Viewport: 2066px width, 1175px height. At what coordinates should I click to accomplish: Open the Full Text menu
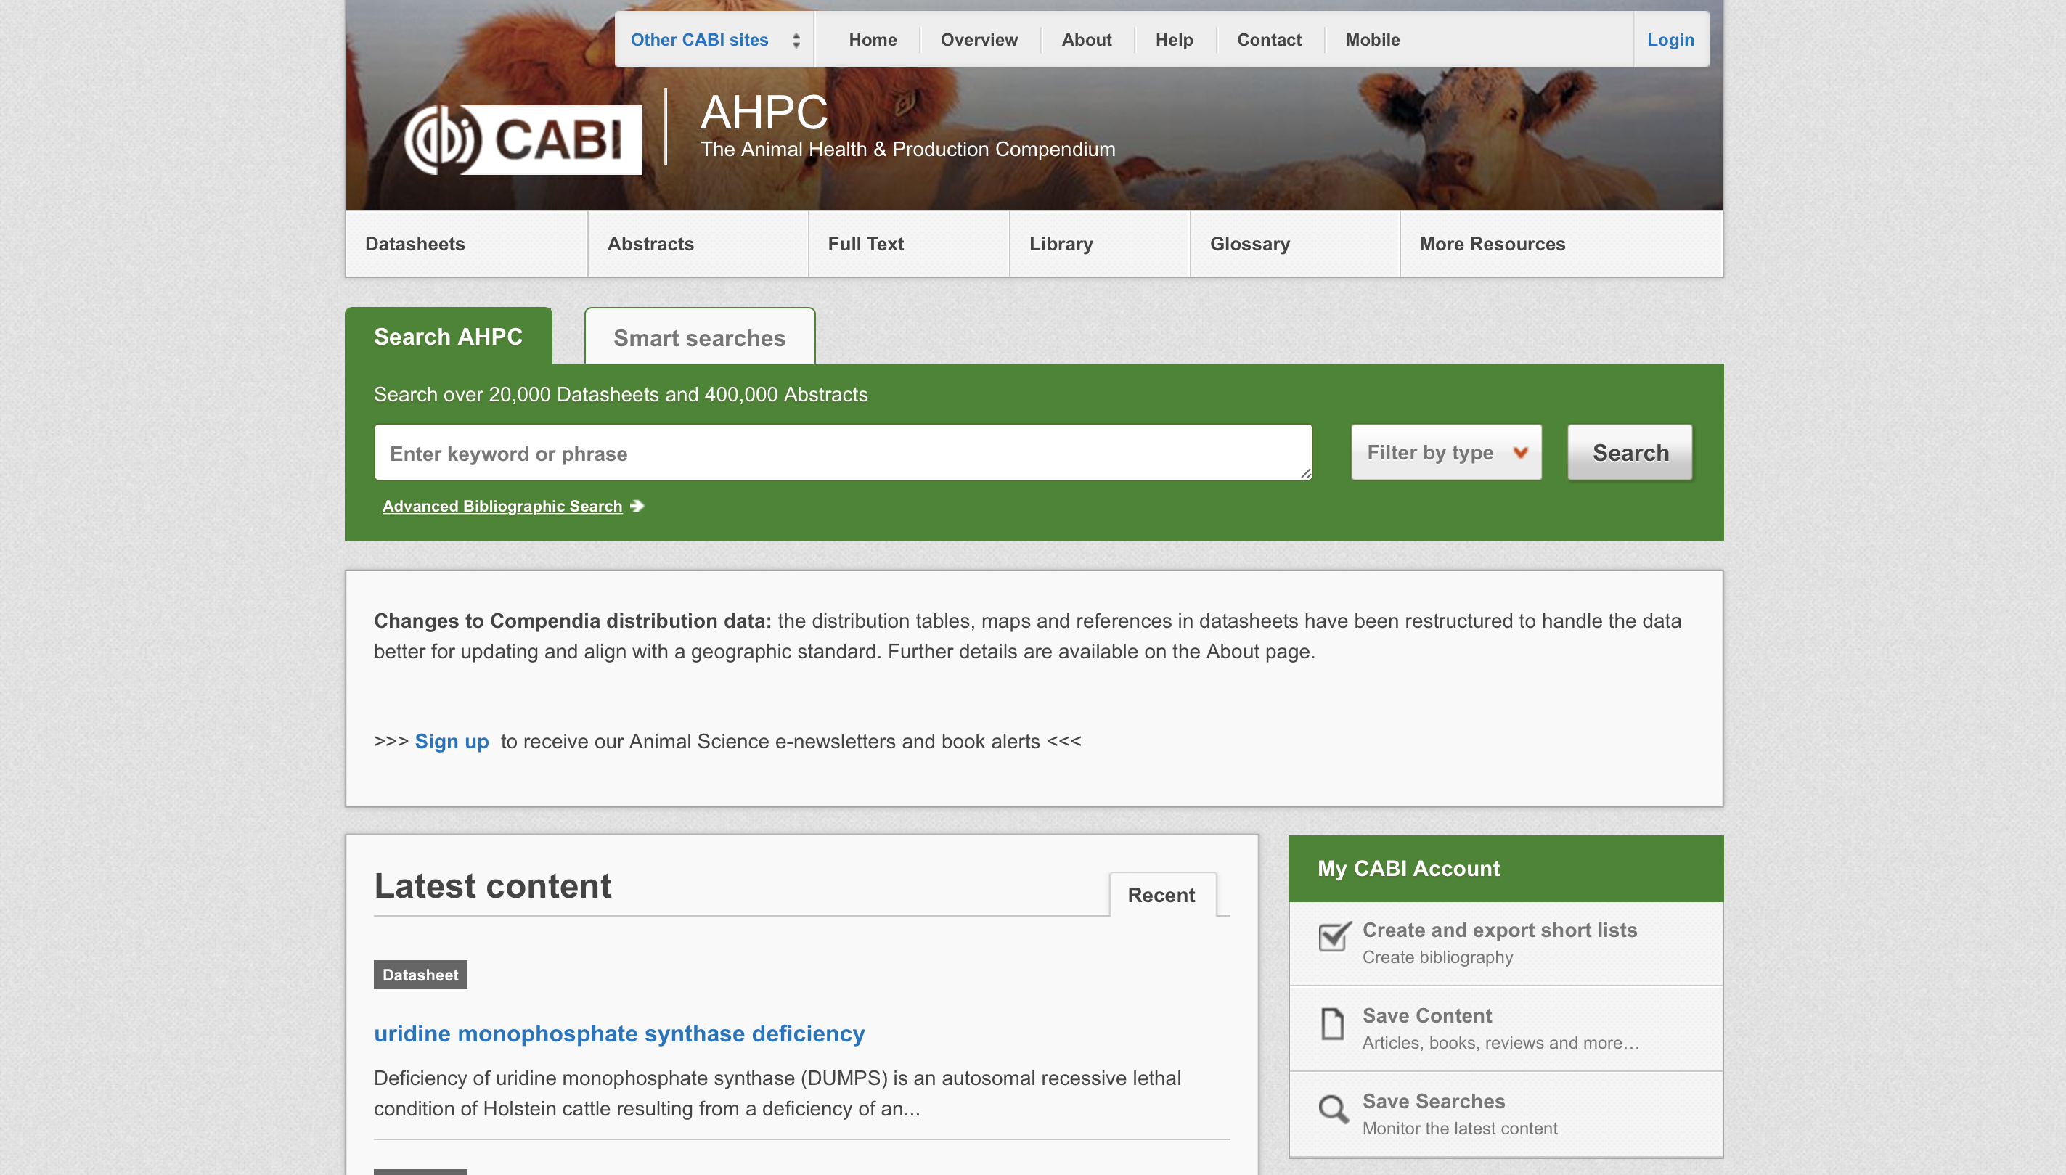tap(909, 244)
